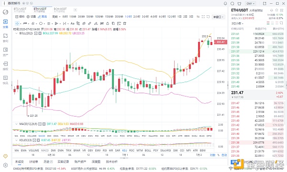This screenshot has height=172, width=287.
Task: Open the 技术分析 technical analysis tab
Action: coord(111,161)
